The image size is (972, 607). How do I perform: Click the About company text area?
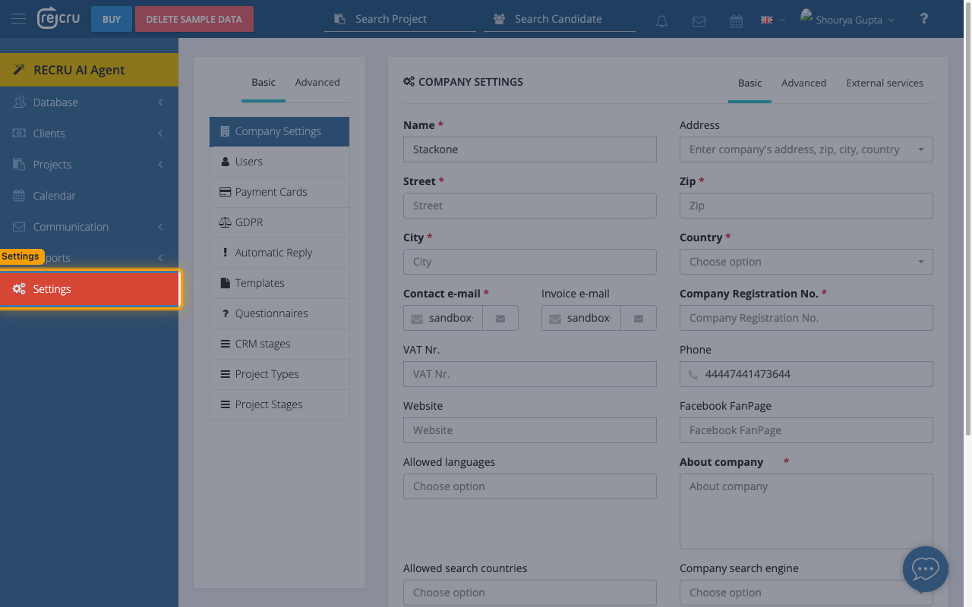click(x=806, y=511)
